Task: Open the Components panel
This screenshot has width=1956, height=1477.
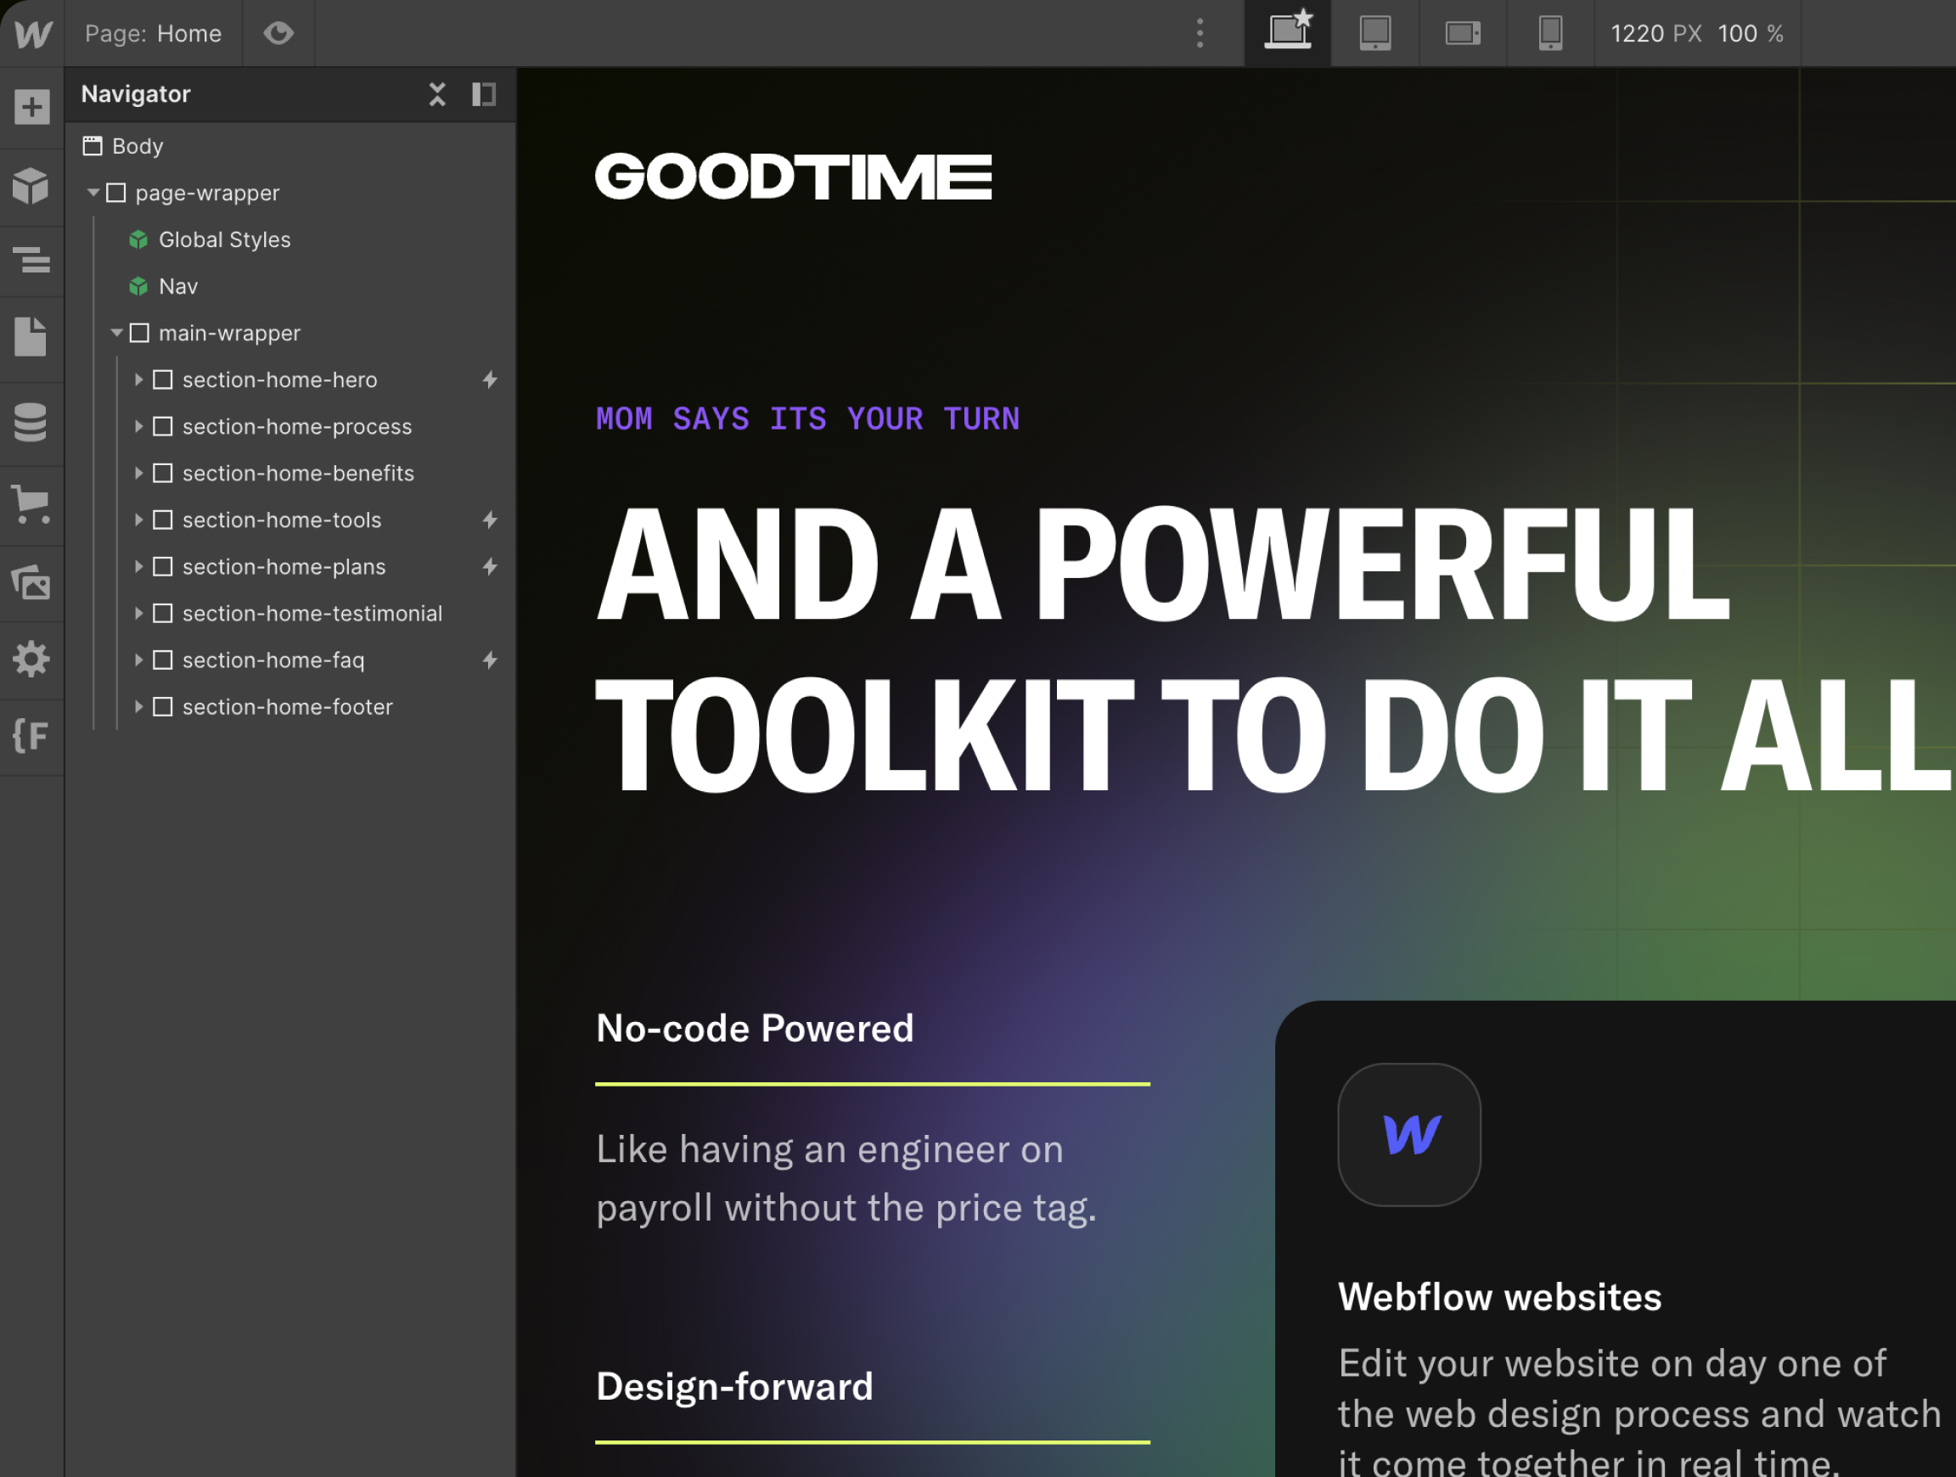Action: (x=31, y=187)
